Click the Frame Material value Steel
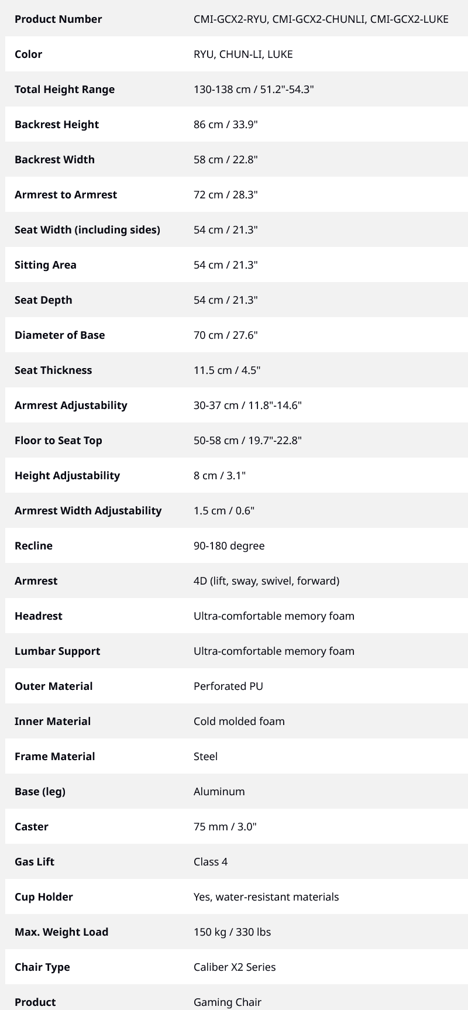This screenshot has height=1010, width=468. pos(205,757)
